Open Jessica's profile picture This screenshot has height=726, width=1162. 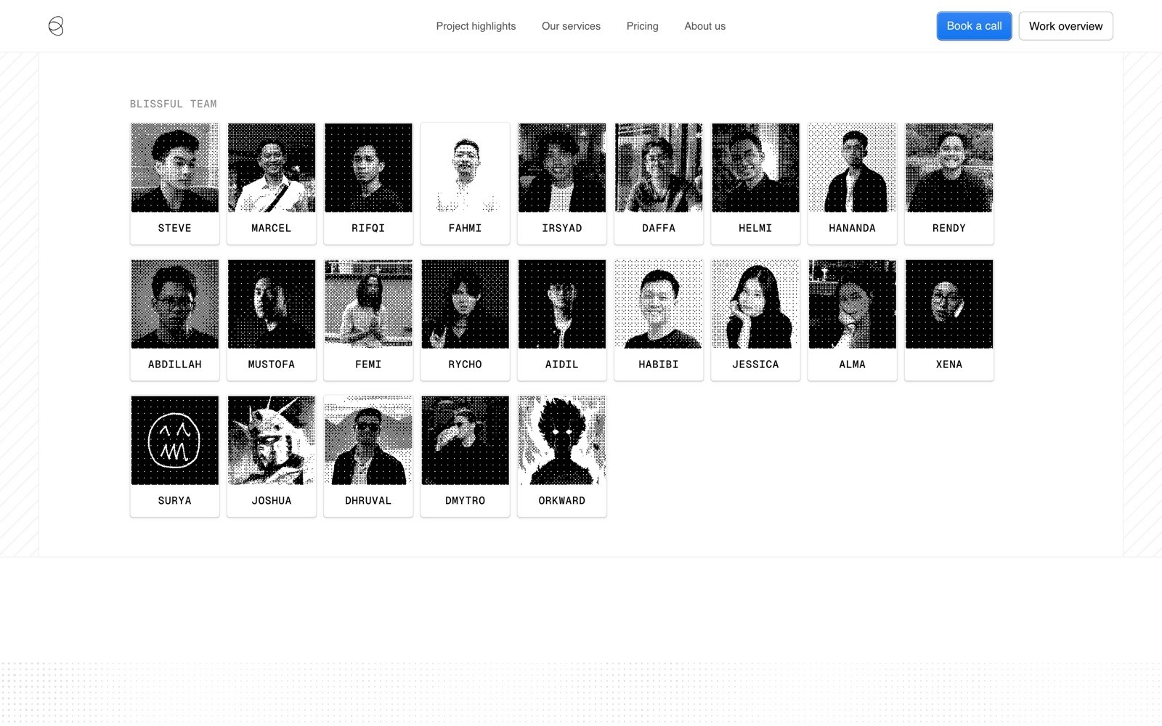tap(755, 304)
